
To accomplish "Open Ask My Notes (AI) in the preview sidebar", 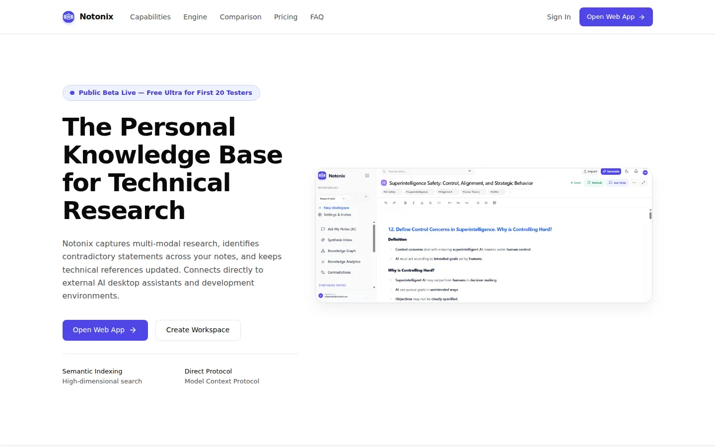I will click(339, 229).
